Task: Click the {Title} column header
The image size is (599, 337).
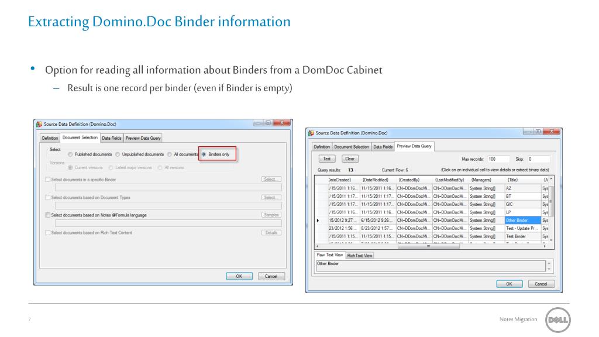Action: pyautogui.click(x=523, y=180)
